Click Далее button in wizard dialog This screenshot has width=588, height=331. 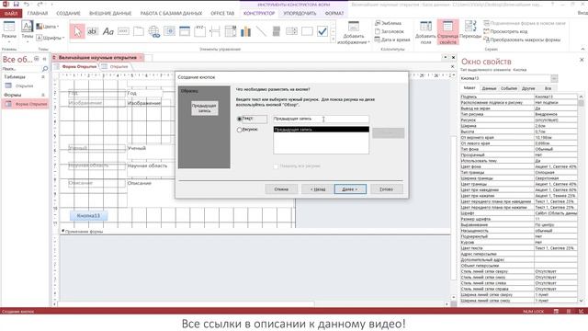pyautogui.click(x=350, y=189)
